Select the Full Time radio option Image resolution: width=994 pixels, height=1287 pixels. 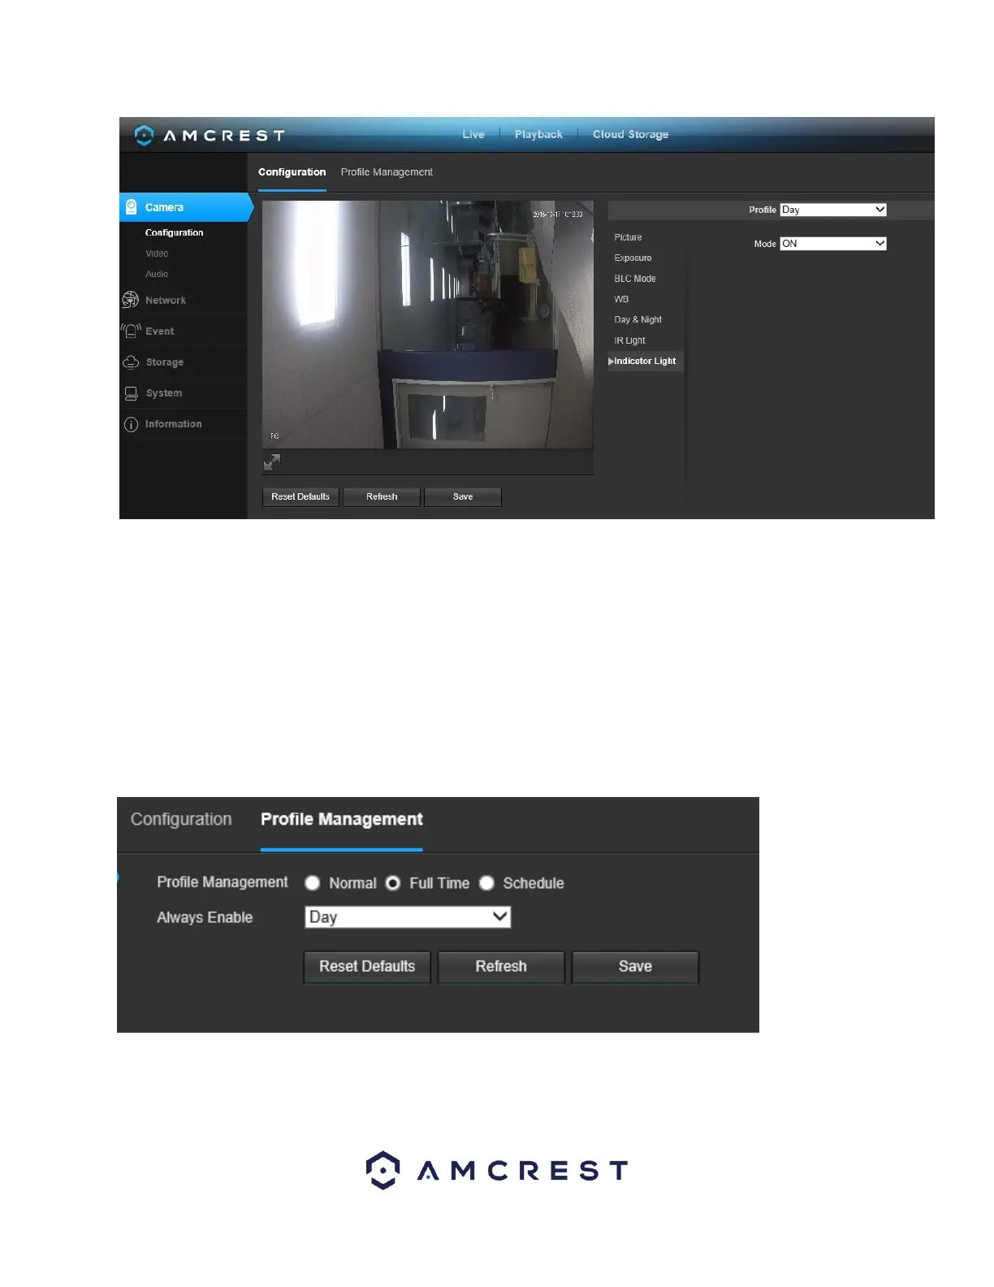click(393, 883)
